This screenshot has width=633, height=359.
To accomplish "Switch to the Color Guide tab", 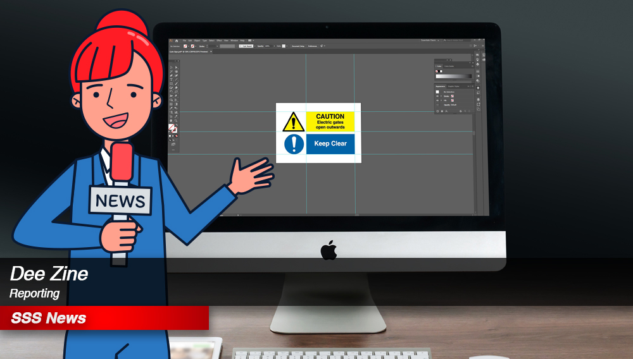I will 449,66.
